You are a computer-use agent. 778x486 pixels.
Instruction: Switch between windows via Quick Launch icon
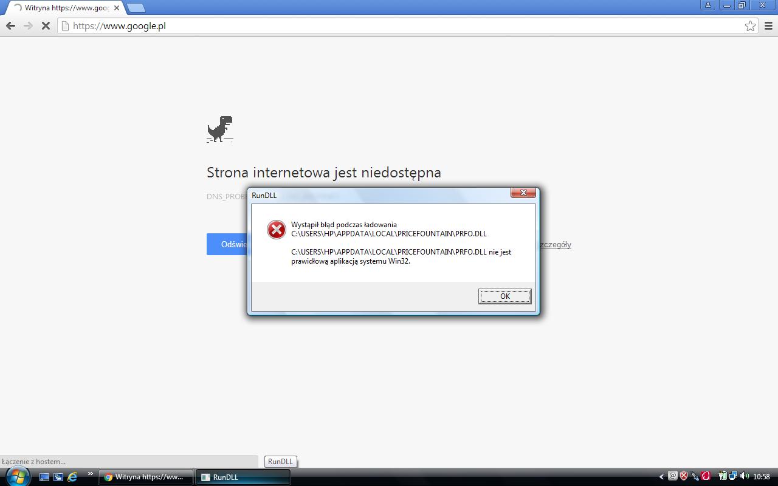[58, 477]
